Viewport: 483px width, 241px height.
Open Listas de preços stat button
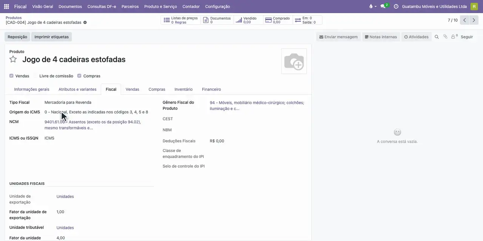(x=181, y=20)
